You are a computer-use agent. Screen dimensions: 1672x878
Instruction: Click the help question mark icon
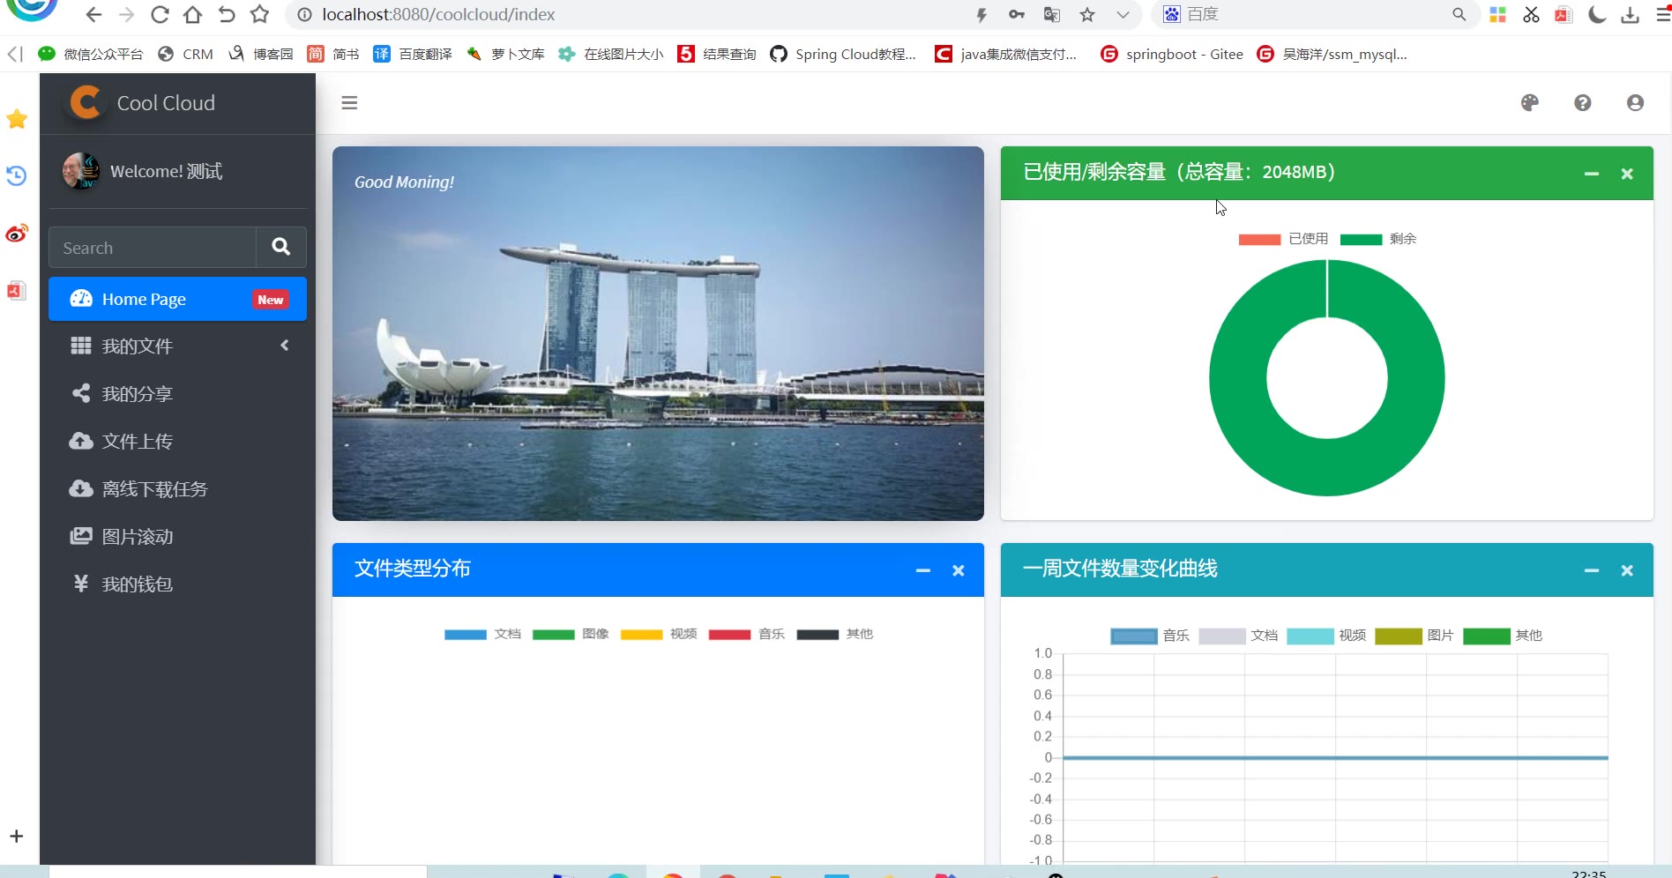1583,103
